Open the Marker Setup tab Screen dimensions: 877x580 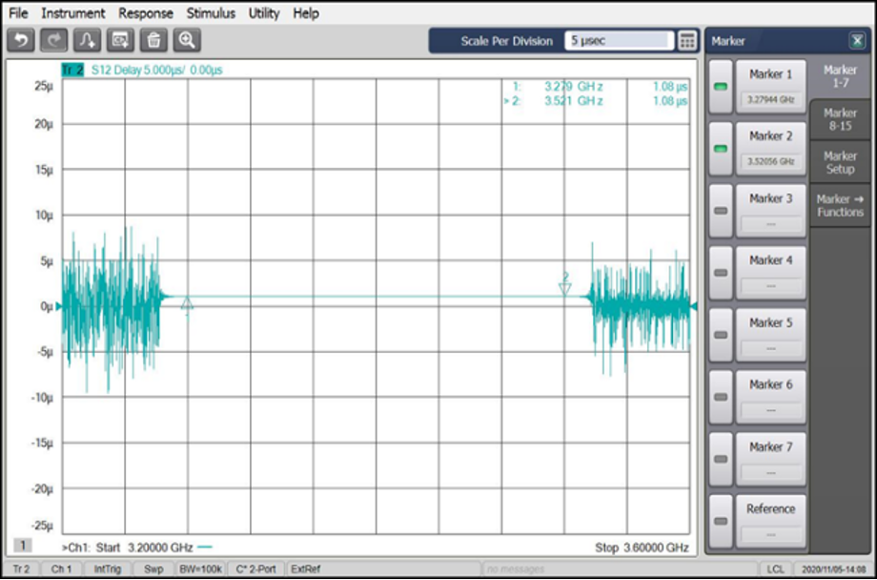pyautogui.click(x=840, y=163)
